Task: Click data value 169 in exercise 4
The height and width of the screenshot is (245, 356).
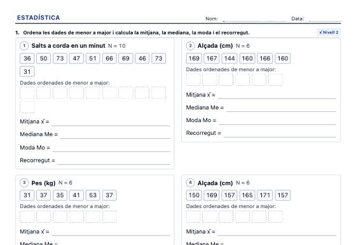Action: point(211,195)
